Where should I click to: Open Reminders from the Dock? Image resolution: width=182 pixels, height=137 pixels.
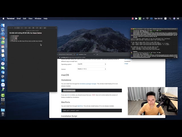tap(3, 51)
